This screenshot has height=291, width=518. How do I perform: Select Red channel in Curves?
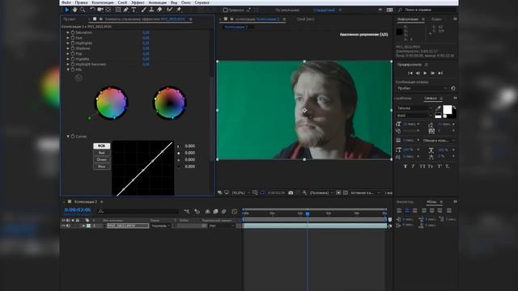click(x=101, y=153)
